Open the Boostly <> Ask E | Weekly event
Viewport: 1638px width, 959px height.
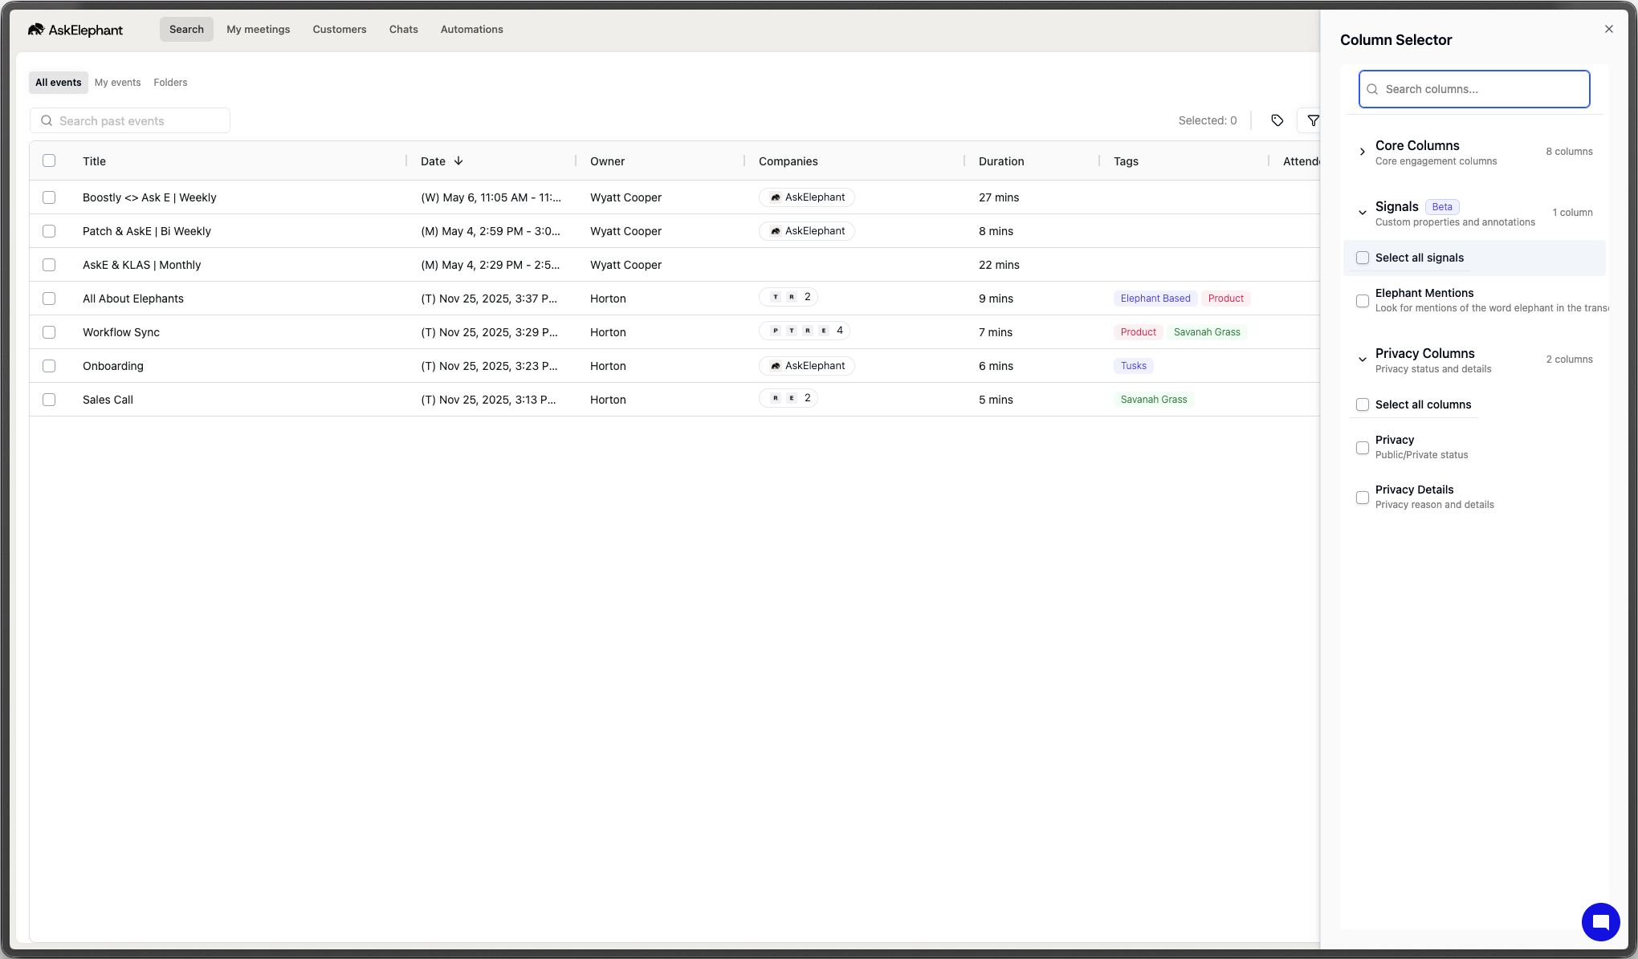(x=149, y=197)
